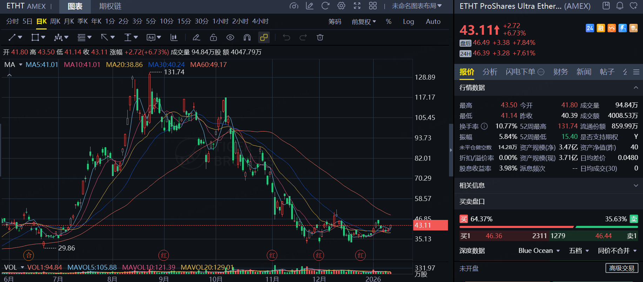
Task: Delete all drawings with trash icon
Action: click(x=320, y=38)
